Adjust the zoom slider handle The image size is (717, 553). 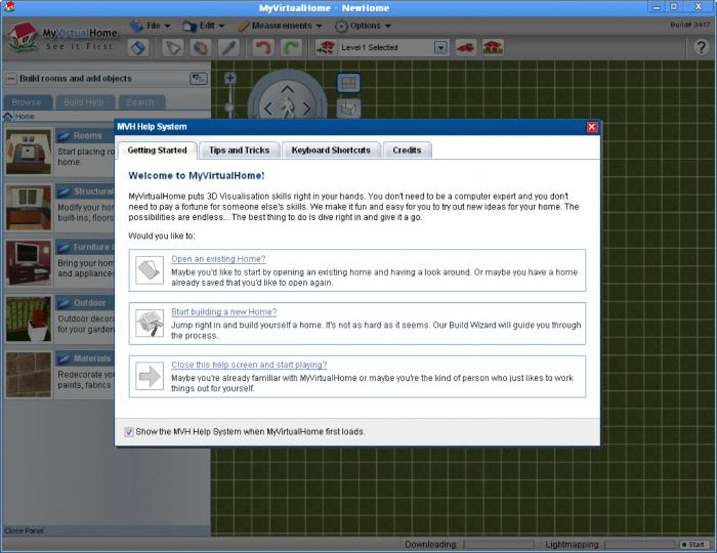tap(229, 108)
